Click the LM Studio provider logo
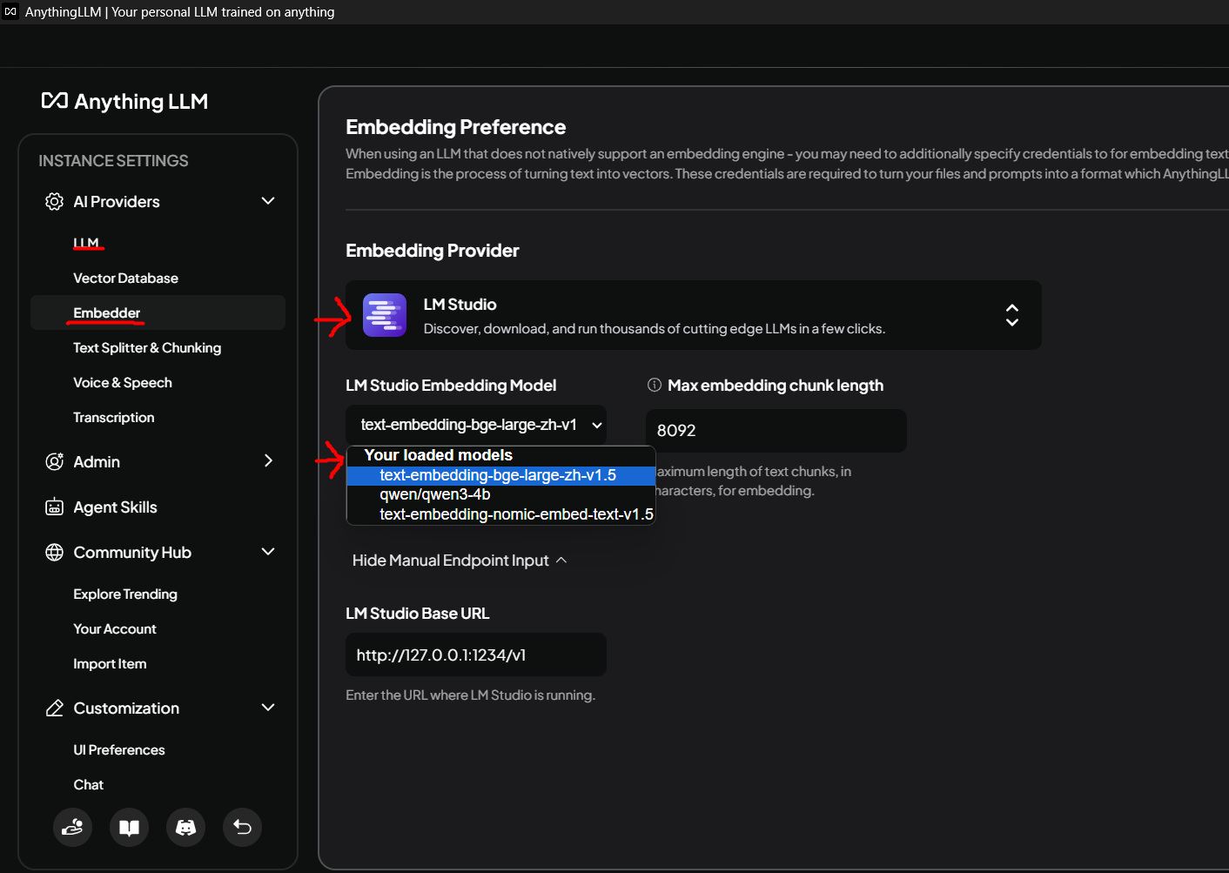Image resolution: width=1229 pixels, height=873 pixels. click(x=384, y=315)
